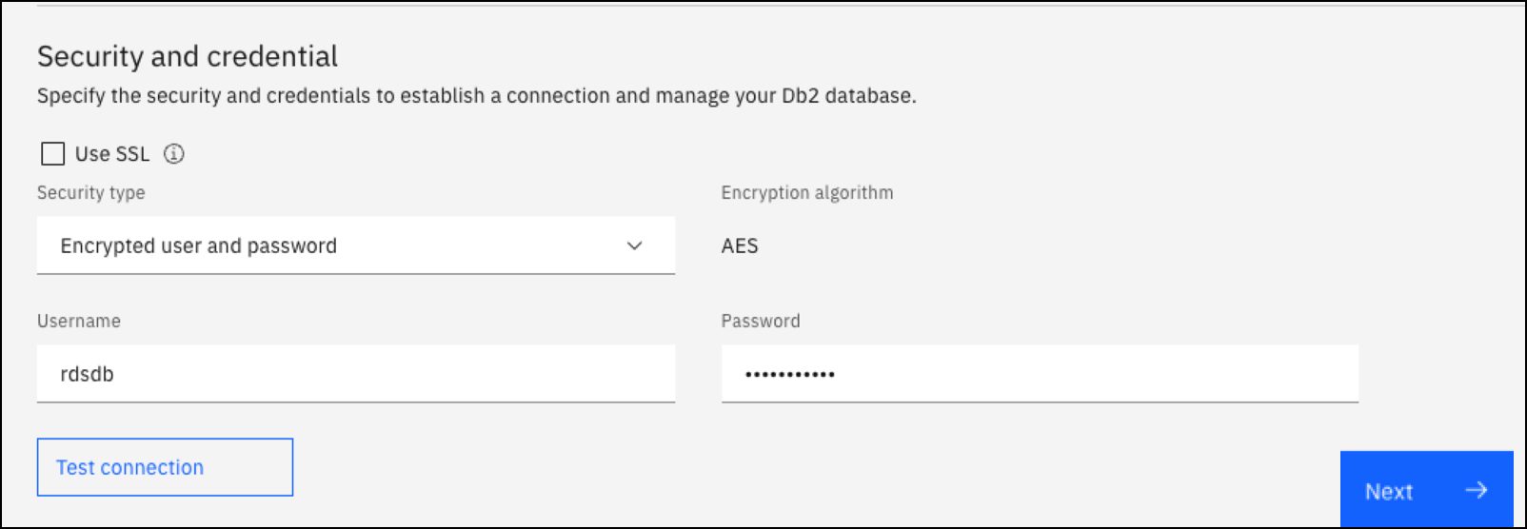Image resolution: width=1527 pixels, height=529 pixels.
Task: Click the Security type label
Action: tap(91, 193)
